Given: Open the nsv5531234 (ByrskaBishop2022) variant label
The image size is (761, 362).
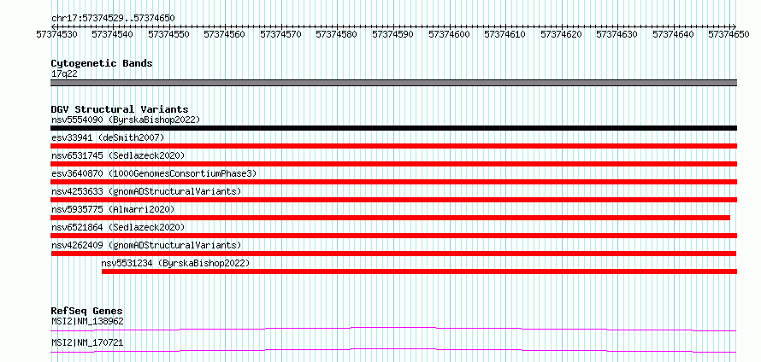Looking at the screenshot, I should (175, 263).
